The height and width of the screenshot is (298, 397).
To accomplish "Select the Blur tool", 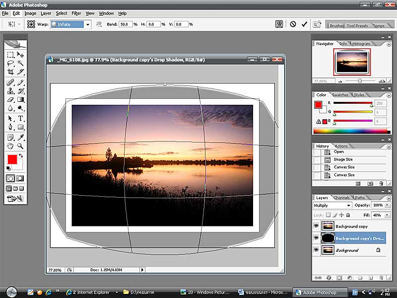I will tap(10, 108).
